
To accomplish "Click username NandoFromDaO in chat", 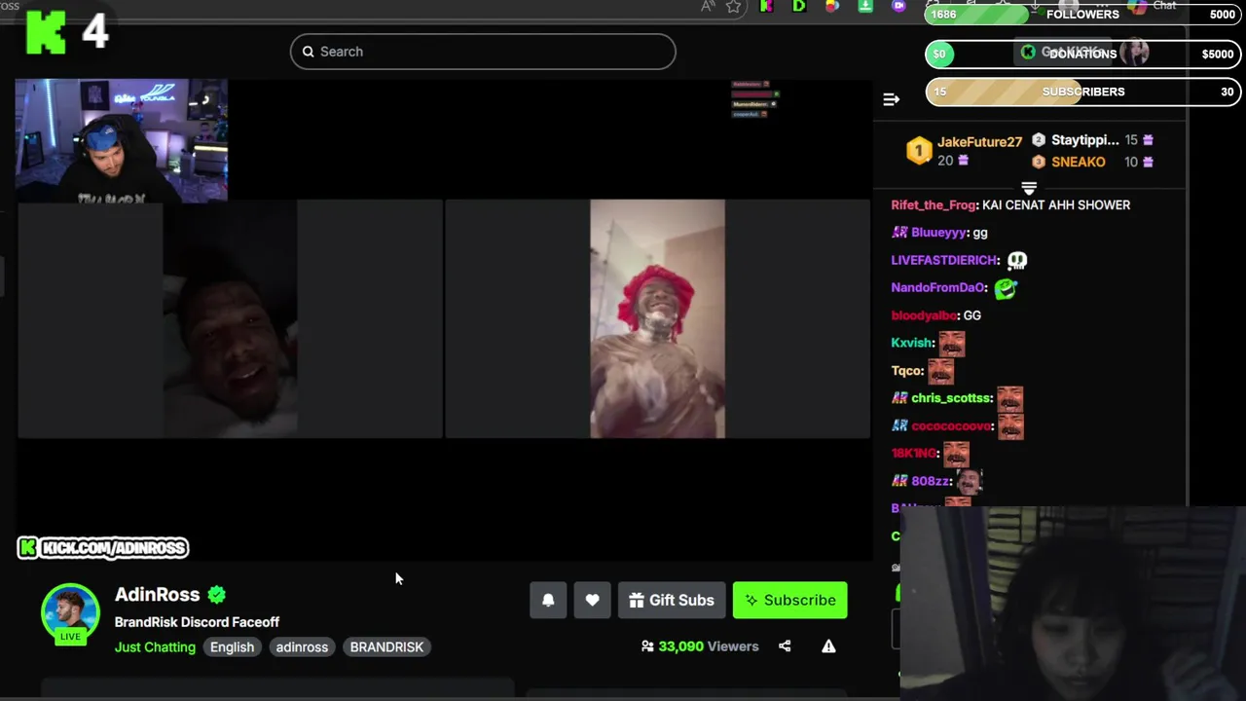I will pyautogui.click(x=937, y=287).
